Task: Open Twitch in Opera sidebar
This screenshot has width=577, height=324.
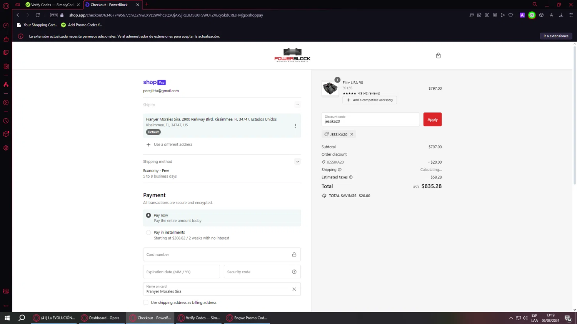Action: [6, 53]
